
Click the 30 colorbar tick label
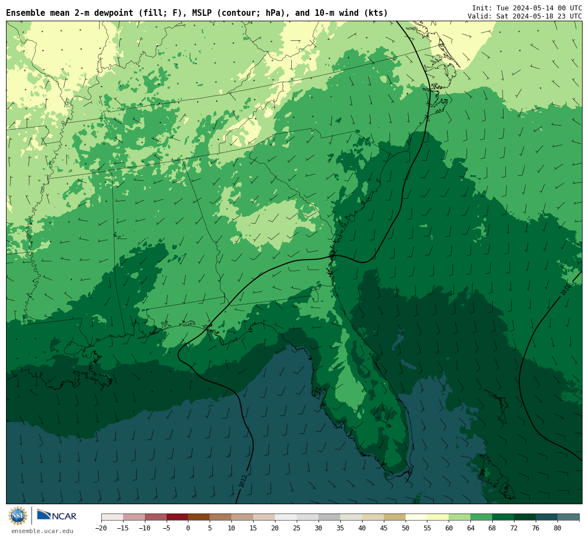coord(318,528)
